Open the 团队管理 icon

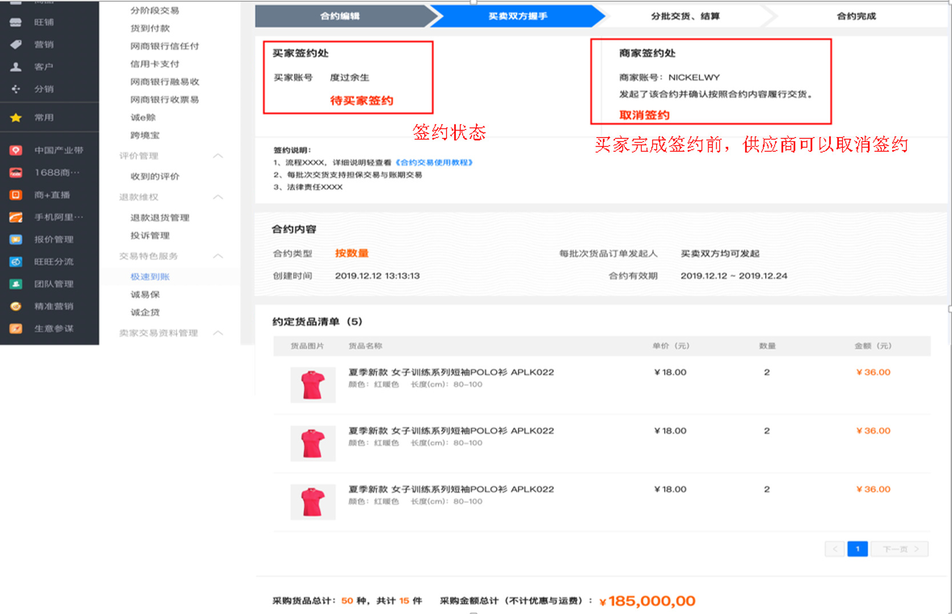[x=16, y=284]
